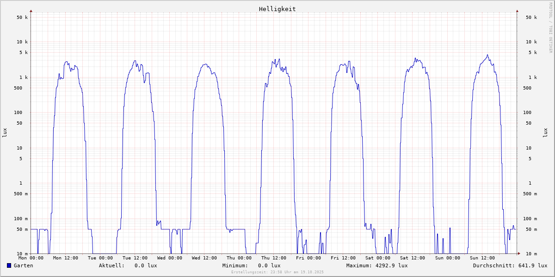Image resolution: width=555 pixels, height=277 pixels.
Task: Click the blue Garten legend color box
Action: click(9, 265)
